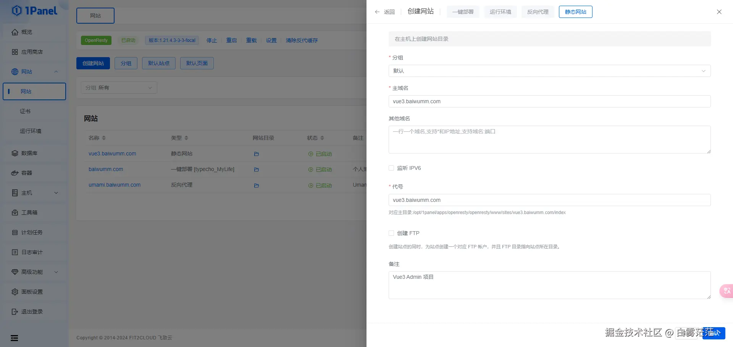
Task: Open site folder for baiwumm.com row
Action: (x=257, y=170)
